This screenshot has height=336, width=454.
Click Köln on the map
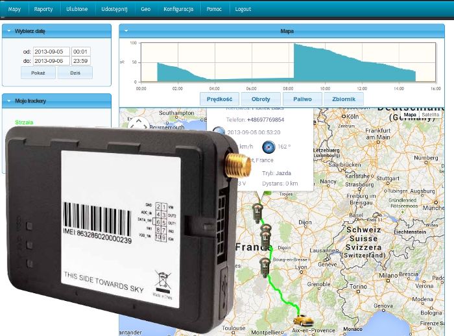353,117
